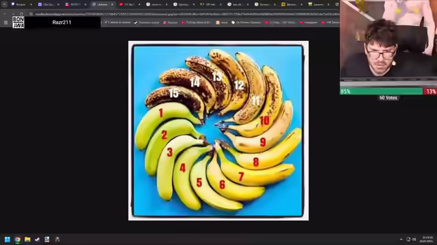Image resolution: width=437 pixels, height=245 pixels.
Task: Open the bookmark with orange square icon
Action: (221, 22)
